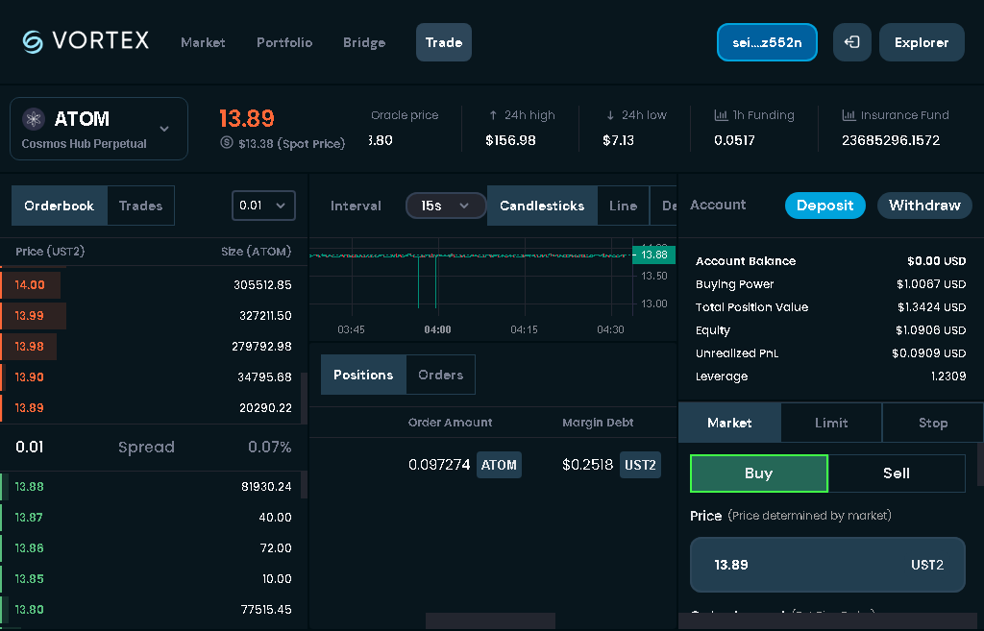Click the 1h Funding chart icon
Viewport: 984px width, 631px height.
(x=721, y=115)
